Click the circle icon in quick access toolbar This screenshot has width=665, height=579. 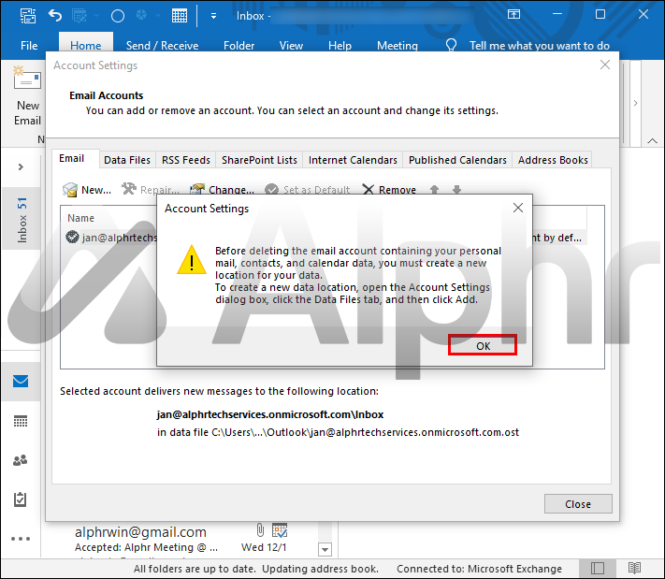(118, 16)
